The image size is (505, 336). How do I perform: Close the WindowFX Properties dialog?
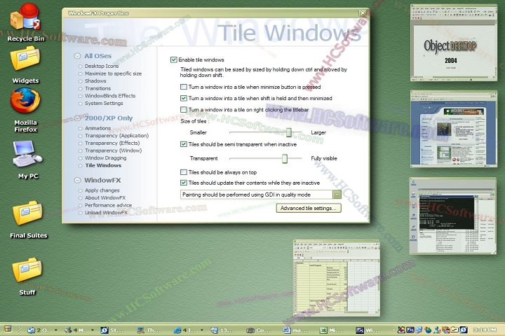point(363,13)
